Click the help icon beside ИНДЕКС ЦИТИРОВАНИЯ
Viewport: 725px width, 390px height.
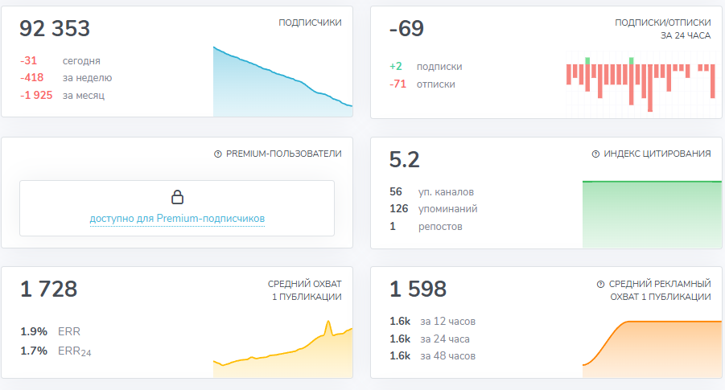coord(595,154)
